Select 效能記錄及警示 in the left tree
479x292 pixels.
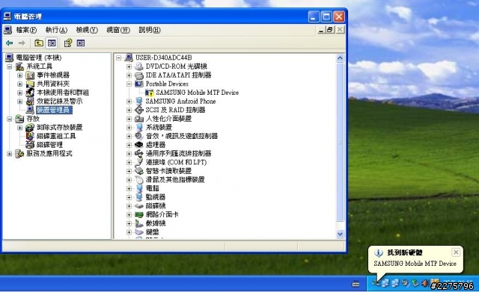coord(60,102)
